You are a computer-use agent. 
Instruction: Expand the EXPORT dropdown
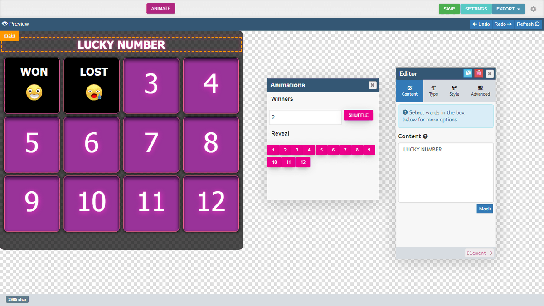click(x=508, y=9)
